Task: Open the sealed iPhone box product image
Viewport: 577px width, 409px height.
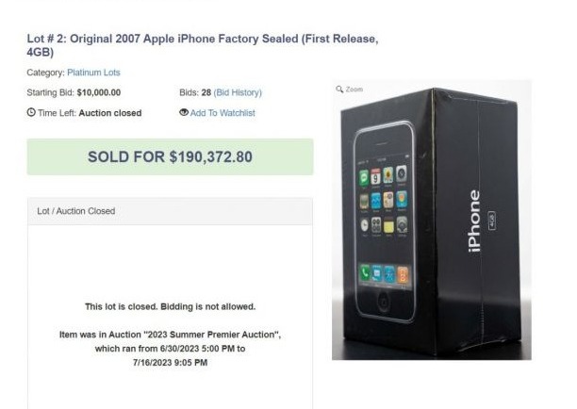Action: point(431,222)
